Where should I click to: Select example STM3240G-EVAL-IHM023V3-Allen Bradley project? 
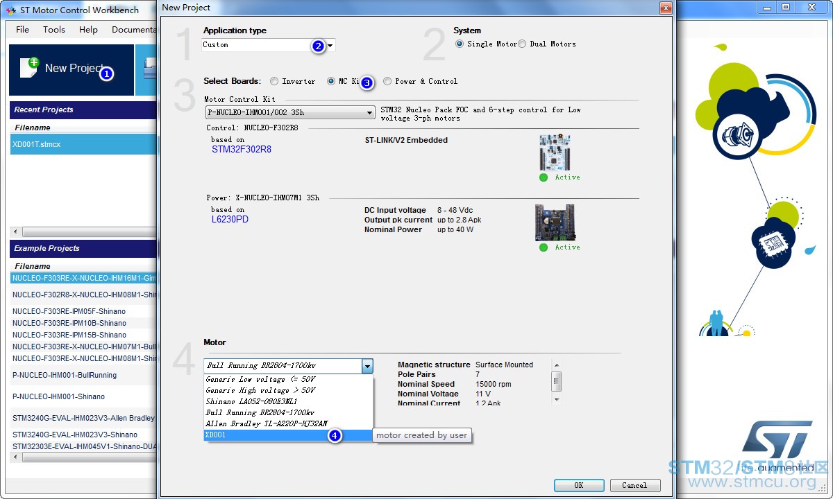(x=83, y=418)
